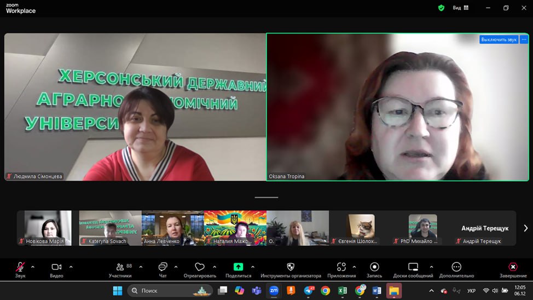The width and height of the screenshot is (533, 300).
Task: Show next participants with the right arrow
Action: (525, 228)
